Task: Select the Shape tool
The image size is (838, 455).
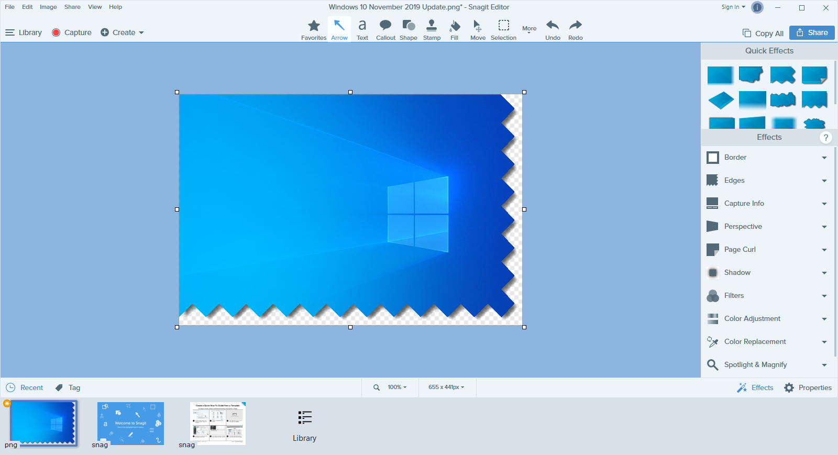Action: [x=409, y=30]
